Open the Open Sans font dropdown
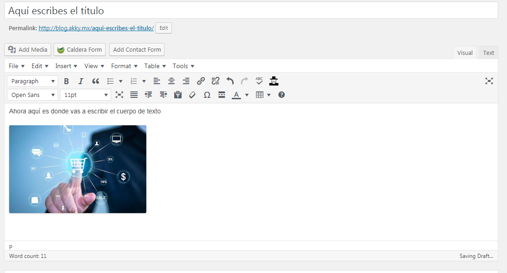The width and height of the screenshot is (507, 273). [x=32, y=95]
